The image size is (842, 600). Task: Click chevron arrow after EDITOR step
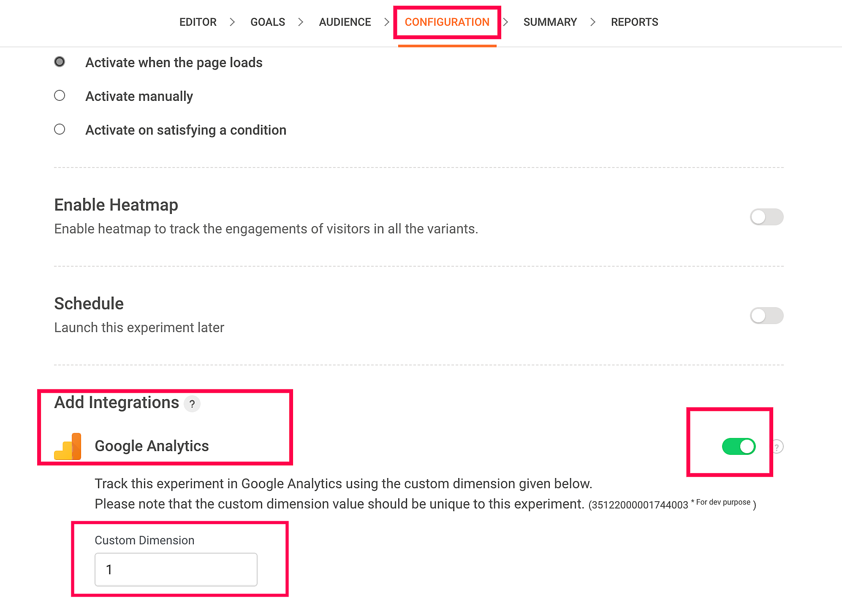tap(232, 22)
